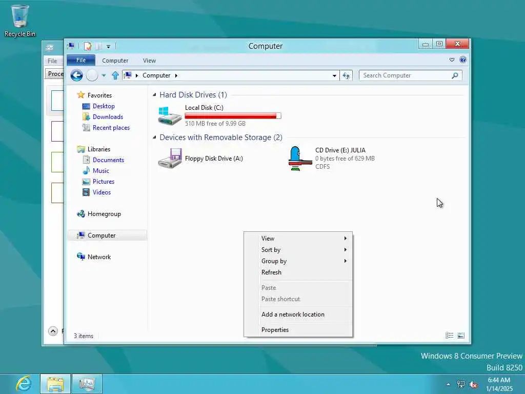Click the grayed Paste shortcut entry
The width and height of the screenshot is (525, 394).
coord(298,299)
